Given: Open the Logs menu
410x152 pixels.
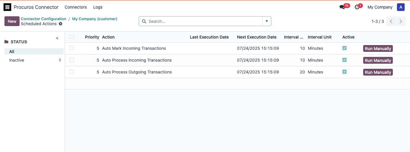Looking at the screenshot, I should point(98,7).
